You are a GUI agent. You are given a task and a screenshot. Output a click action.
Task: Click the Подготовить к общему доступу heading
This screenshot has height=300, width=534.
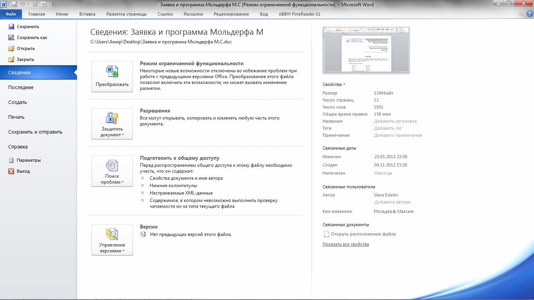[179, 158]
